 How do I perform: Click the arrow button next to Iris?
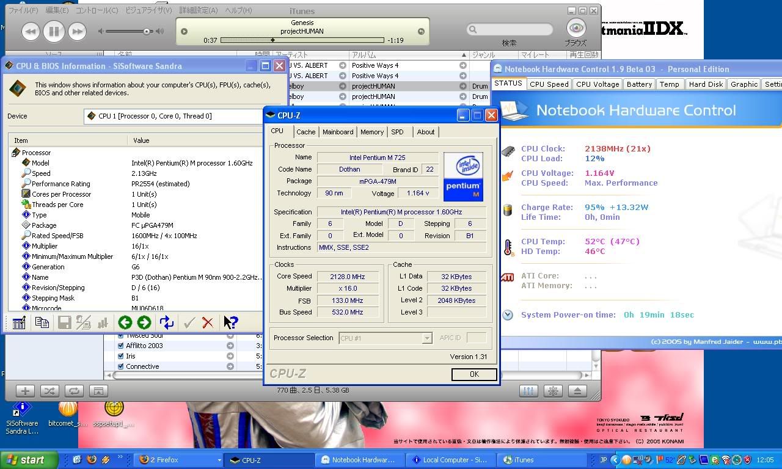pos(230,356)
